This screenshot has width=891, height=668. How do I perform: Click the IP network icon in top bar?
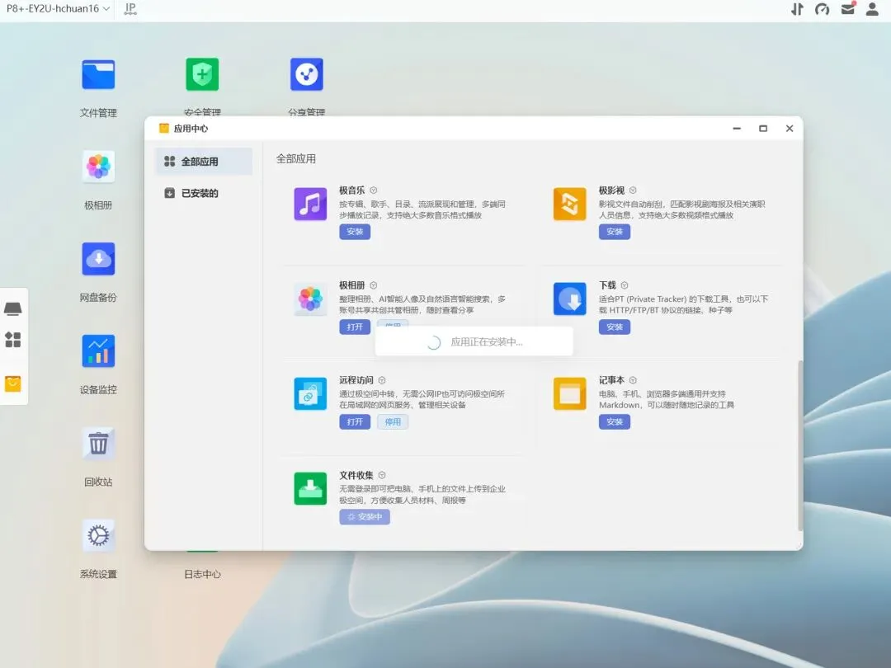(130, 8)
